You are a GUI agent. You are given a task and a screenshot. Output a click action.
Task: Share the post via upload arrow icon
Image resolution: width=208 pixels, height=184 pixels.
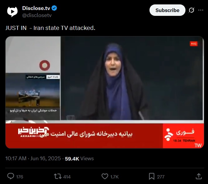(x=199, y=176)
